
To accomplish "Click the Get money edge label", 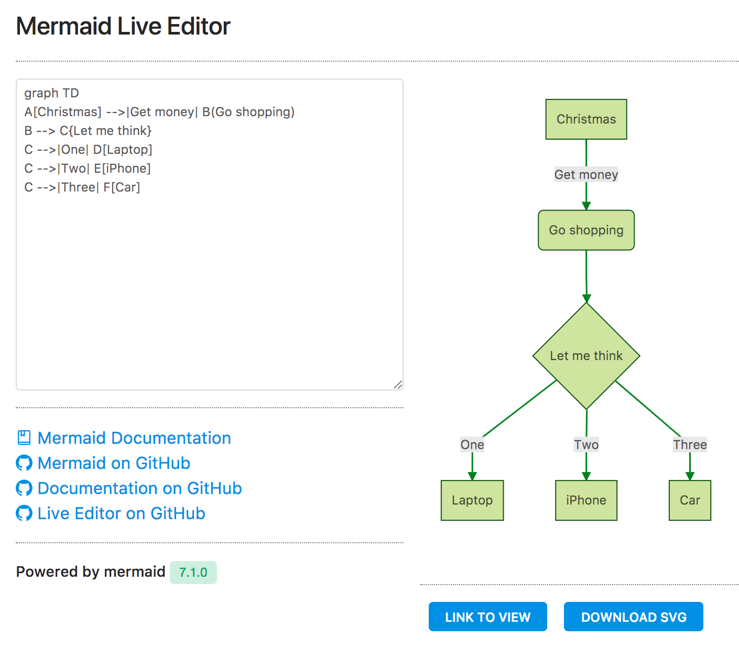I will pos(585,174).
